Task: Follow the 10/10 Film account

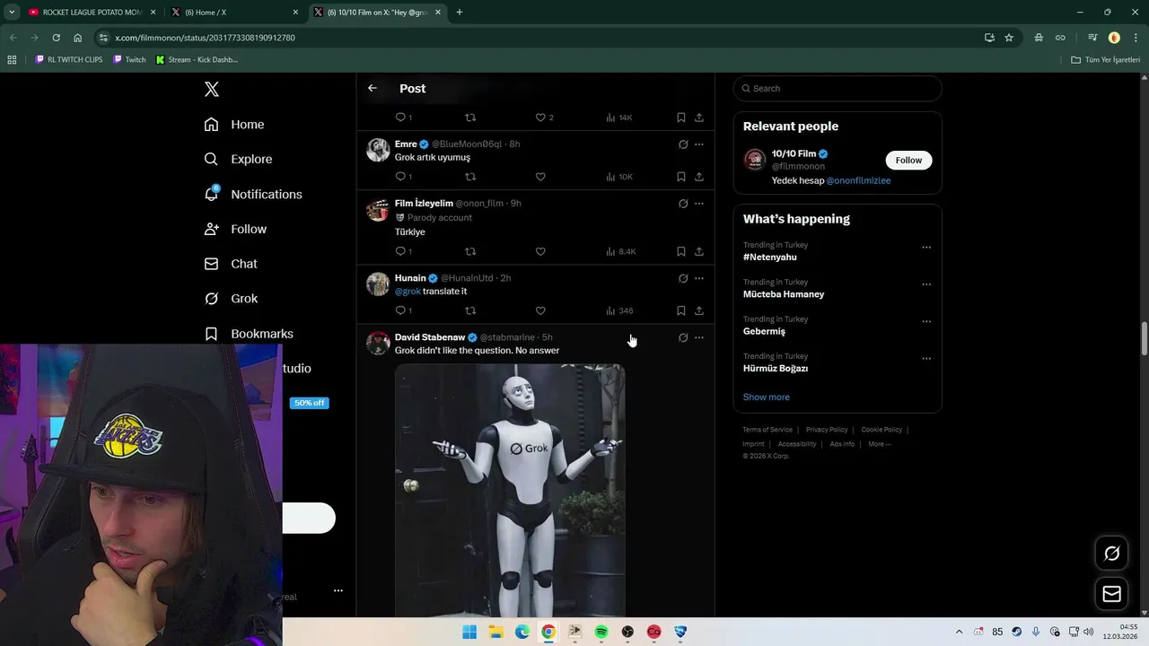Action: click(x=908, y=161)
